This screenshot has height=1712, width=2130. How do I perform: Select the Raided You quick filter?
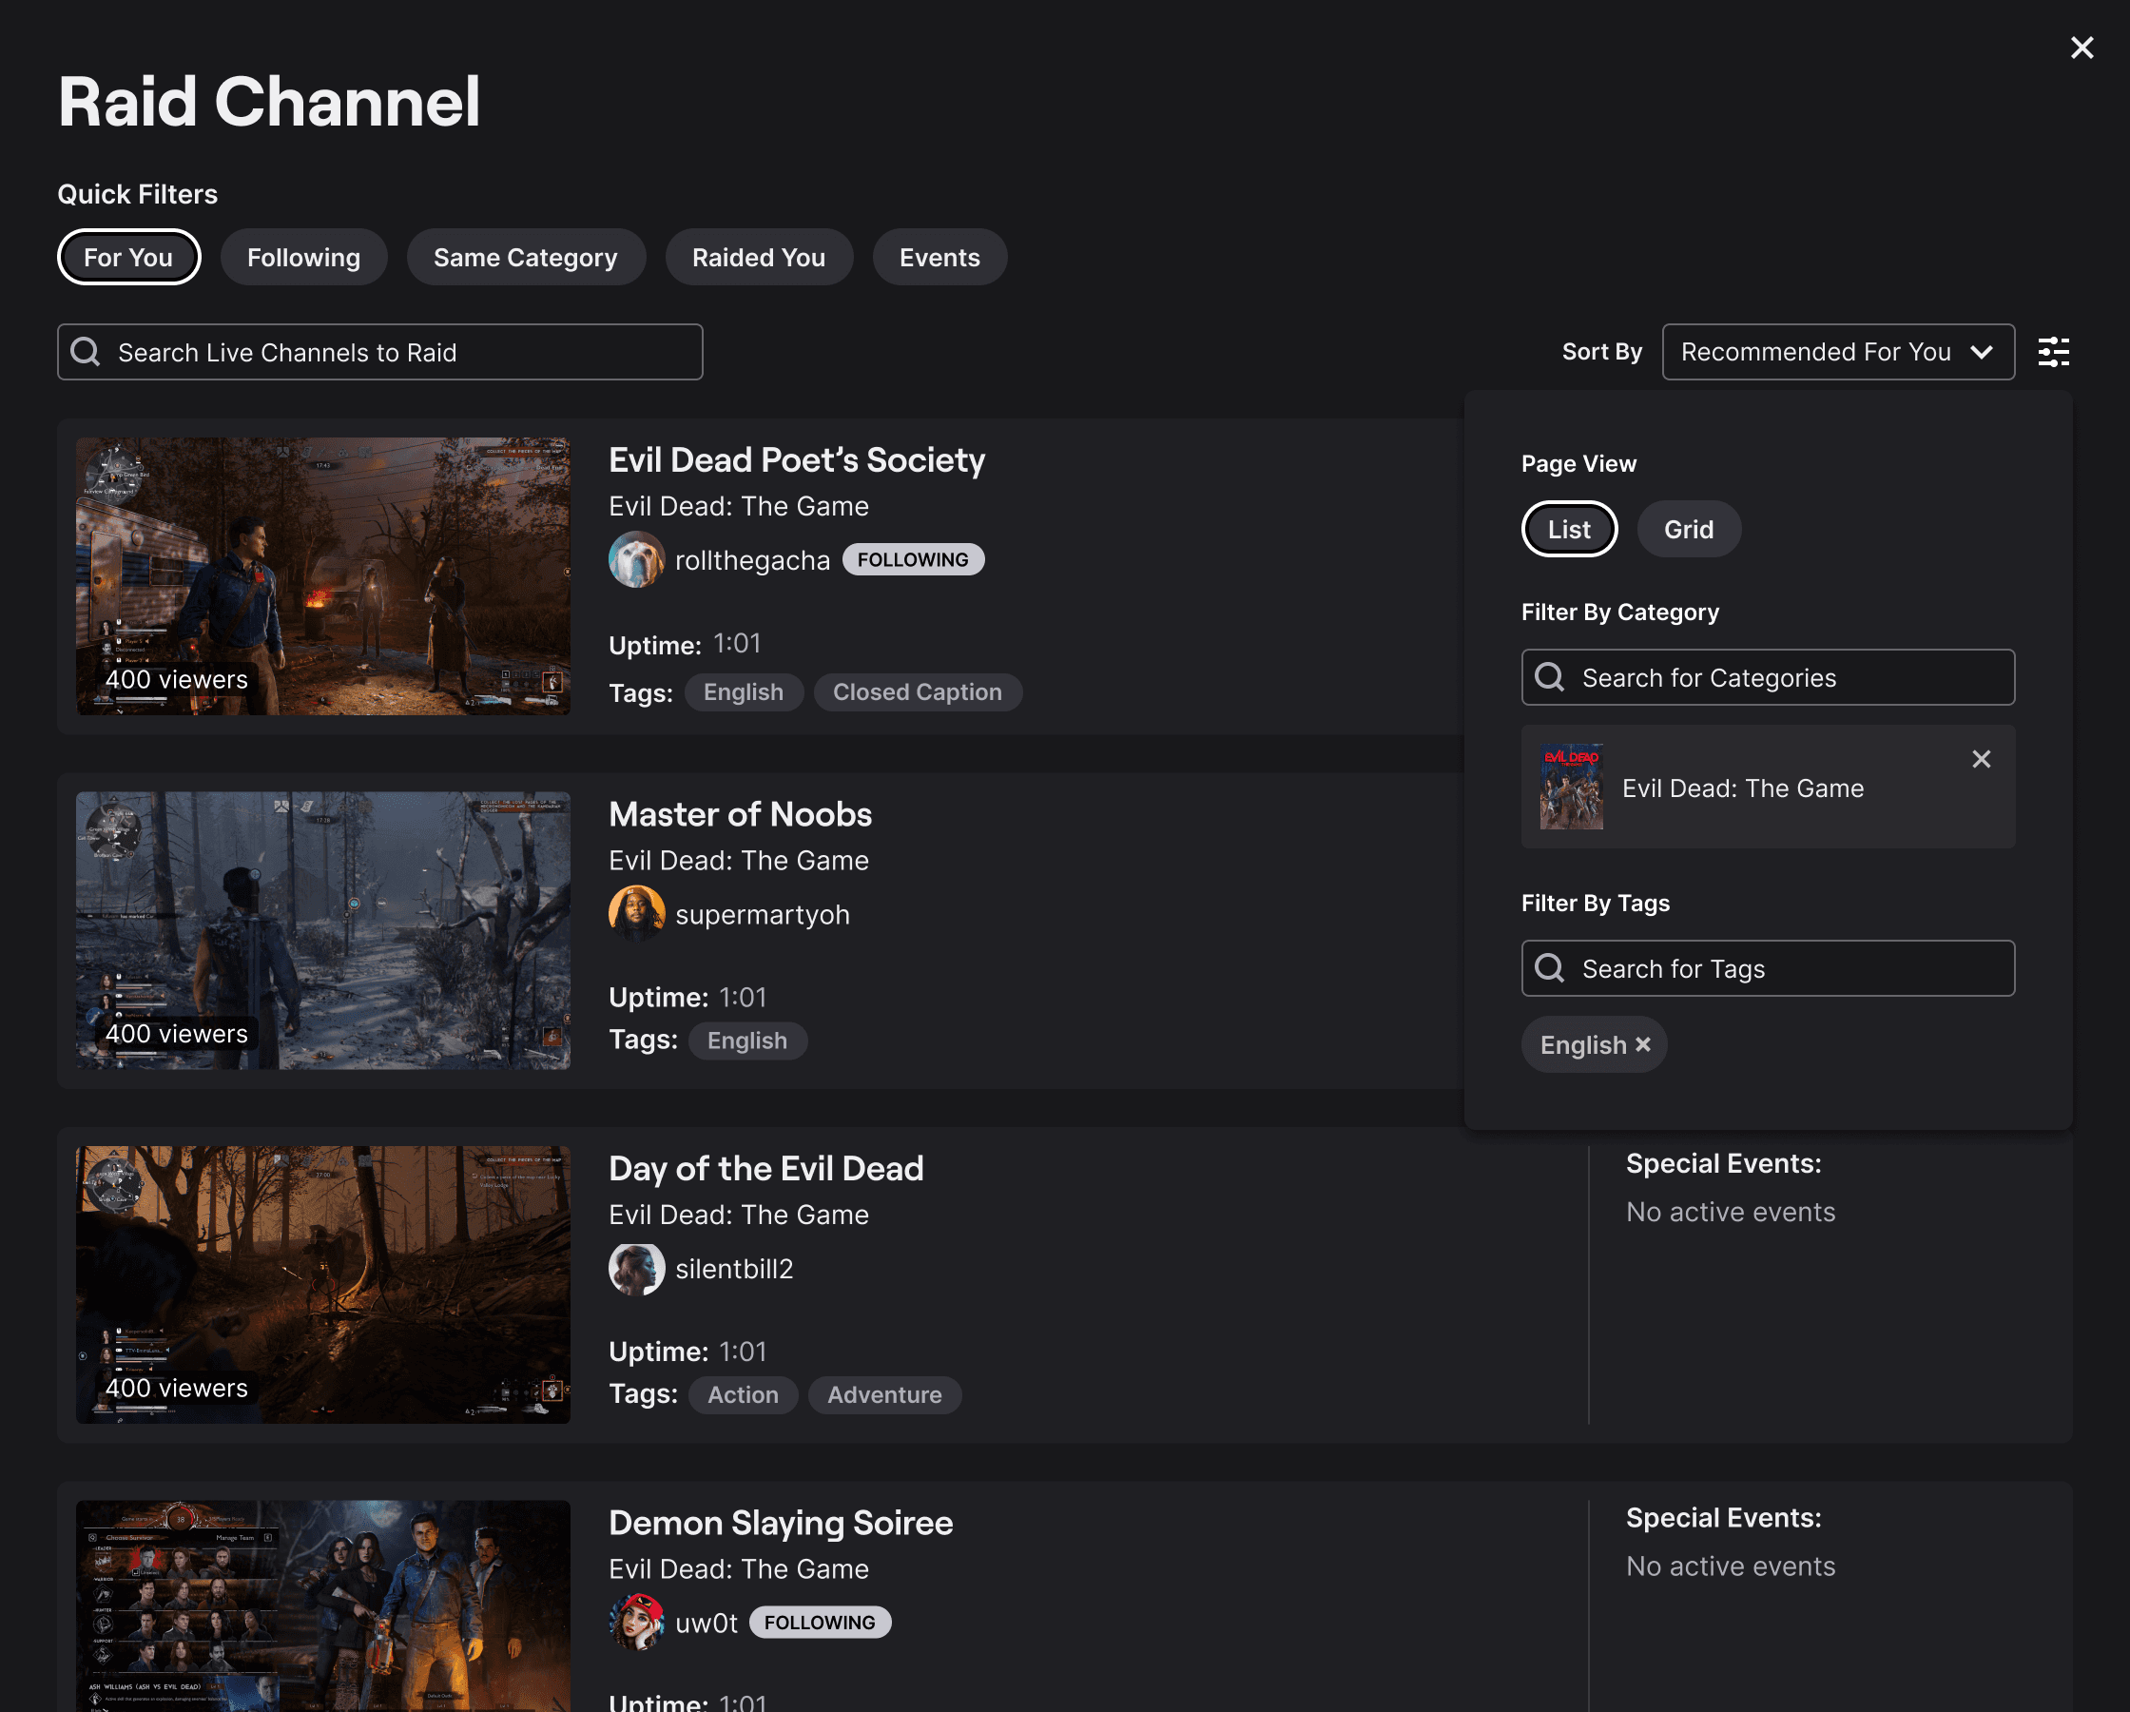click(x=759, y=257)
